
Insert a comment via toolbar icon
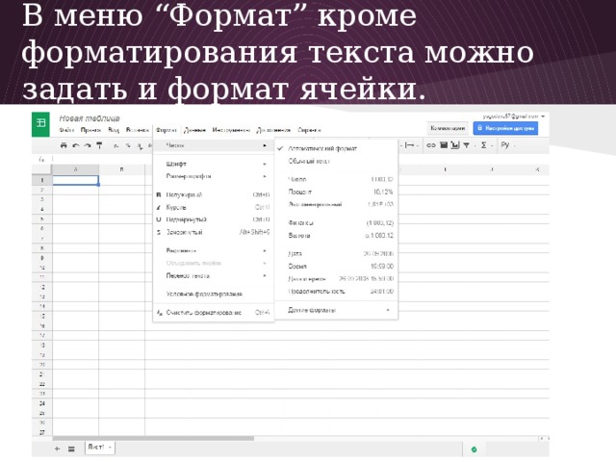[444, 145]
